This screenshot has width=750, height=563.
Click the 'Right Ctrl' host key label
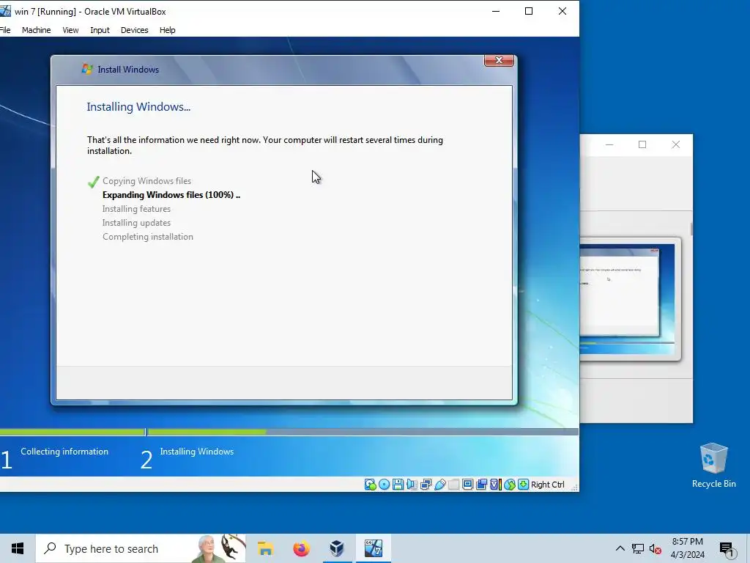point(548,485)
